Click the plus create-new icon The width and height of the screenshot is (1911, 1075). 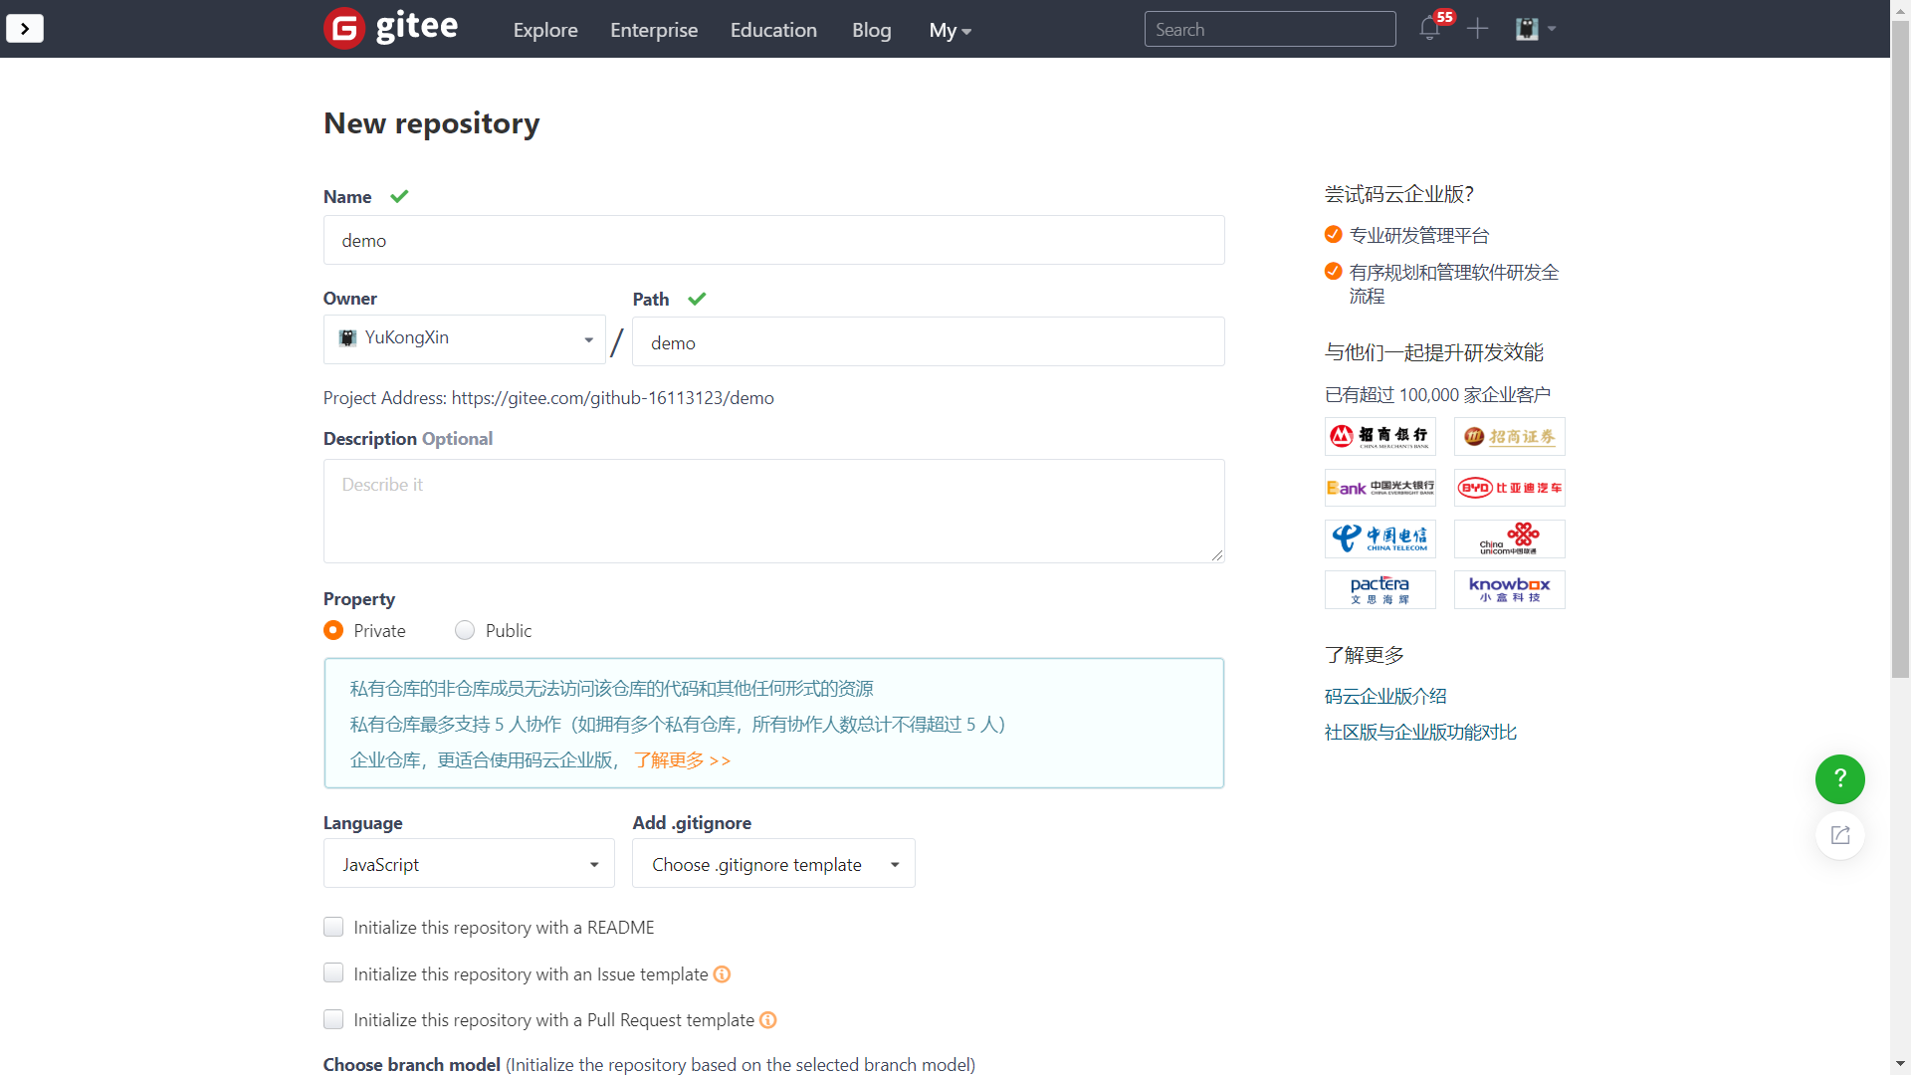click(x=1477, y=29)
